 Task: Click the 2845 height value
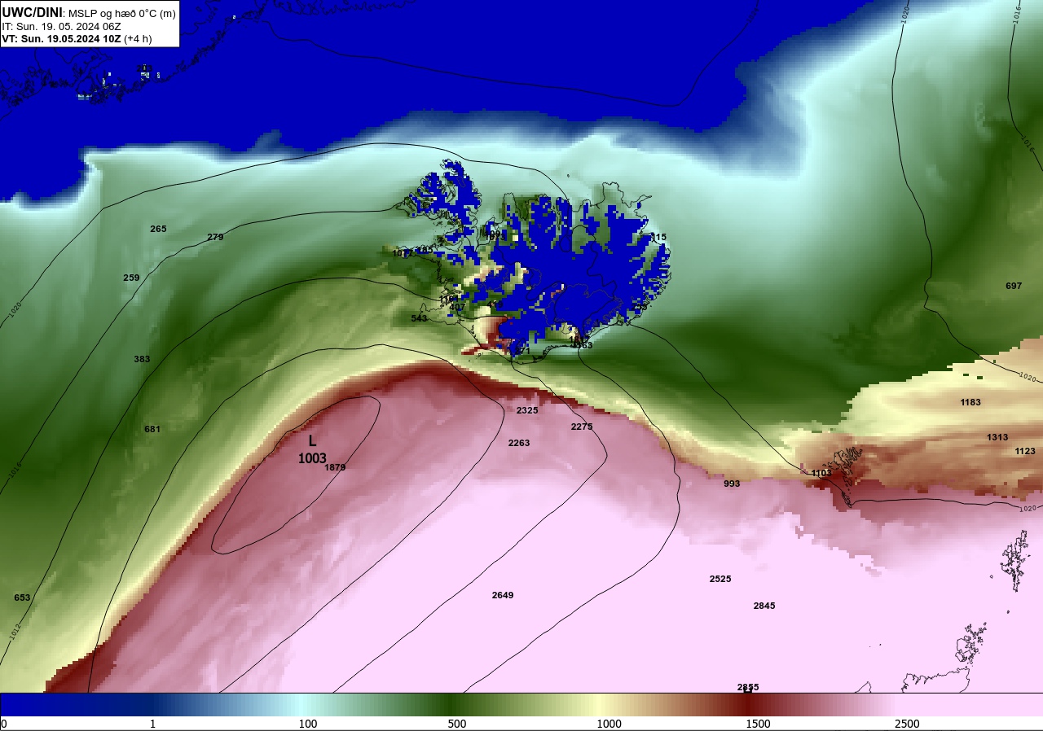[x=764, y=606]
